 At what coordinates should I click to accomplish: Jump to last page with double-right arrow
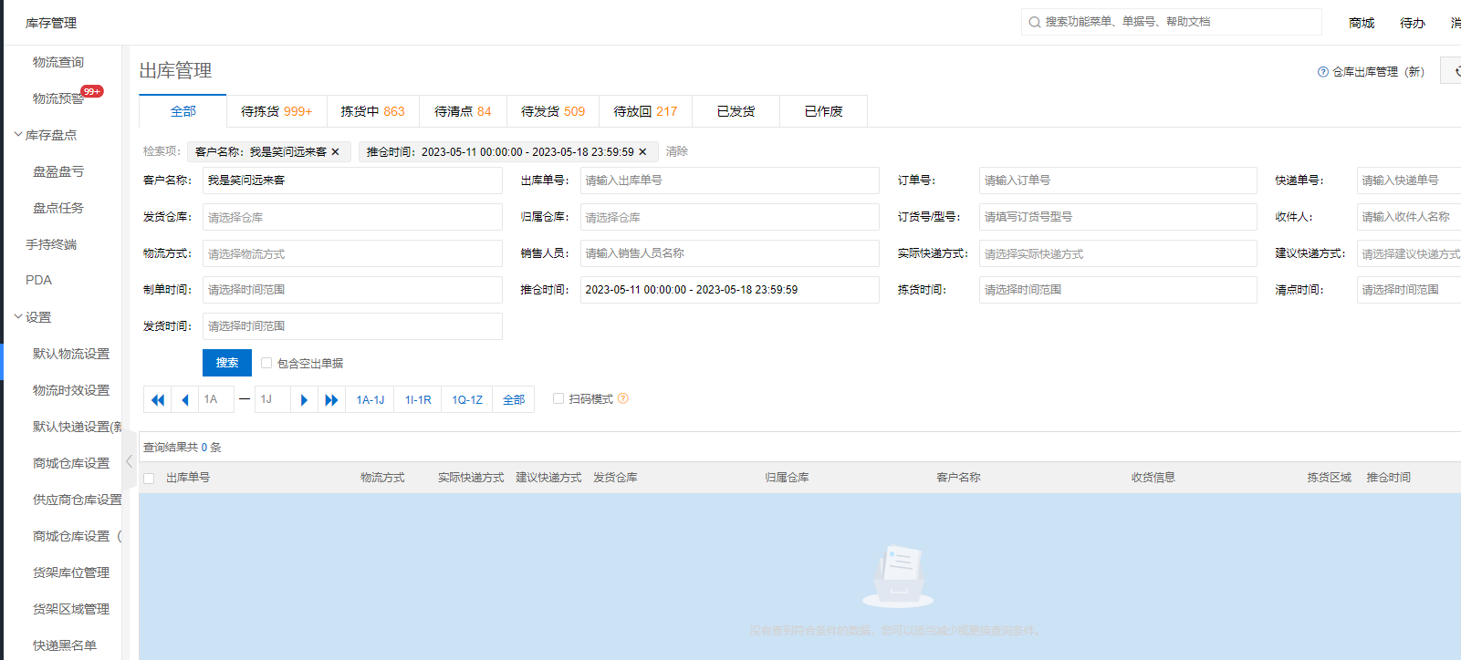(x=331, y=399)
